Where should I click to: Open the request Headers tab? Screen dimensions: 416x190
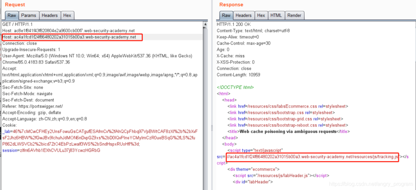point(49,15)
